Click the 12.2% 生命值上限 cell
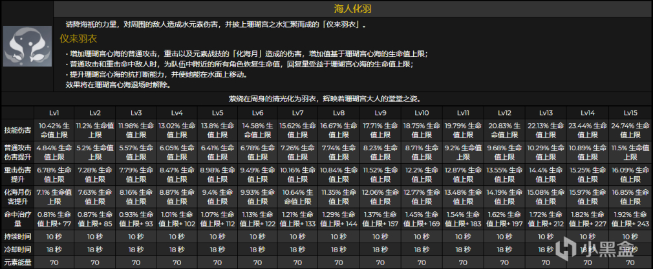 pos(422,175)
